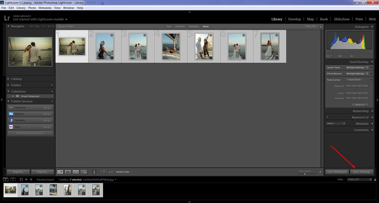The height and width of the screenshot is (203, 379).
Task: Click the Sync Settings button
Action: pos(362,172)
